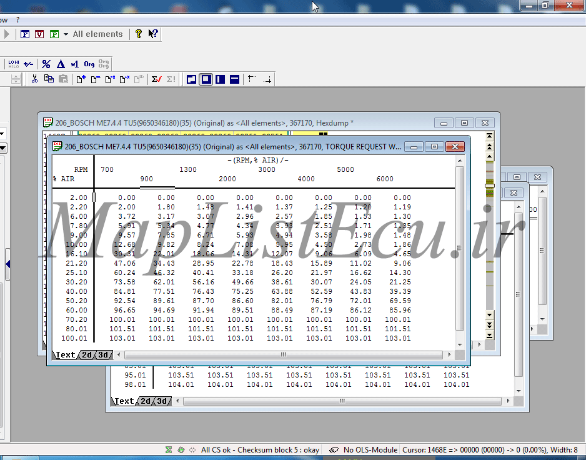Viewport: 586px width, 460px height.
Task: Select 2d tab in the lower background window
Action: 146,401
